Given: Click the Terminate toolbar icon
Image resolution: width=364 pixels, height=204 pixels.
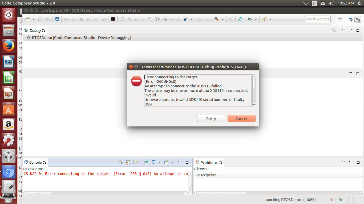Looking at the screenshot, I should tap(82, 19).
